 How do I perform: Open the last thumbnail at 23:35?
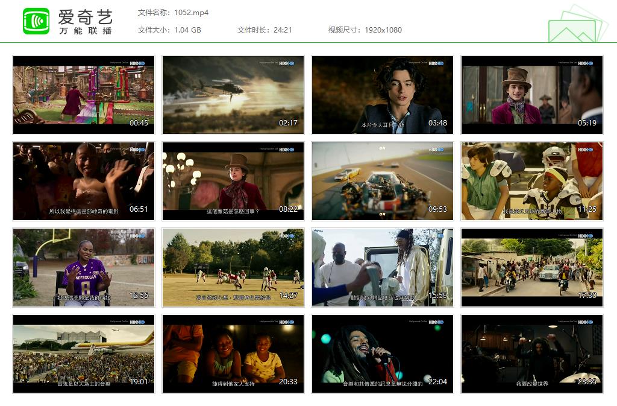coord(531,354)
